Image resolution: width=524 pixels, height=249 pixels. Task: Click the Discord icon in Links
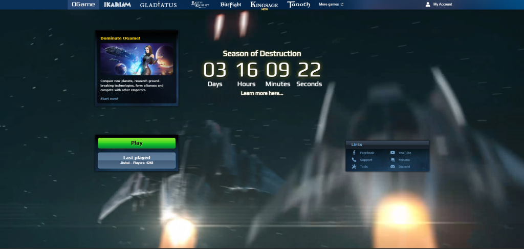392,167
